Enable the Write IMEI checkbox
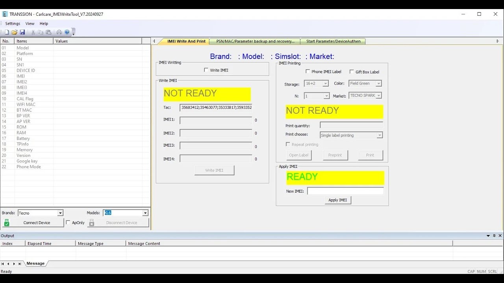This screenshot has width=504, height=283. tap(206, 70)
